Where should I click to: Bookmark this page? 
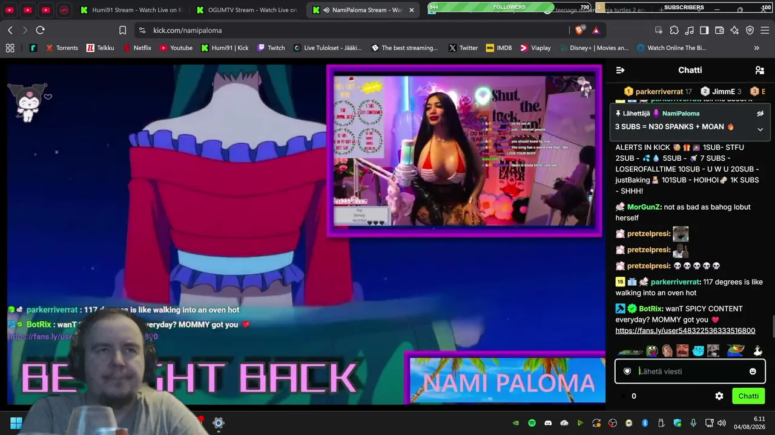tap(123, 30)
